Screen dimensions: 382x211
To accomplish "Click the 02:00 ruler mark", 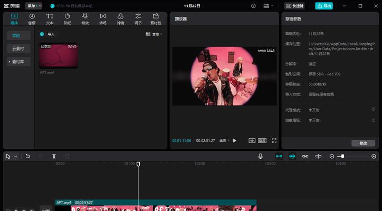I will click(200, 164).
